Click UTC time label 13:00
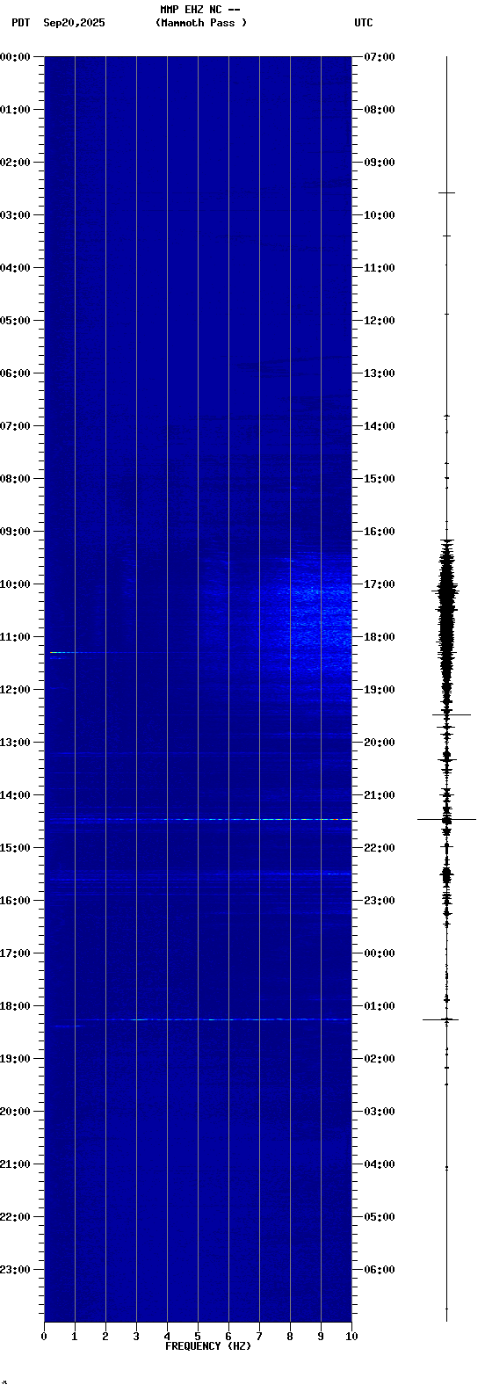 tap(380, 373)
